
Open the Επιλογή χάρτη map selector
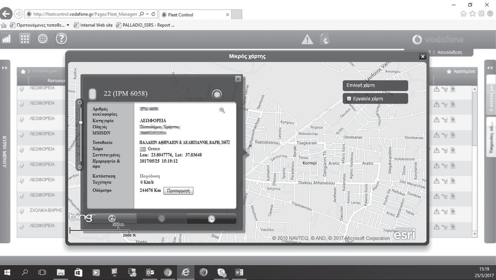pos(375,85)
